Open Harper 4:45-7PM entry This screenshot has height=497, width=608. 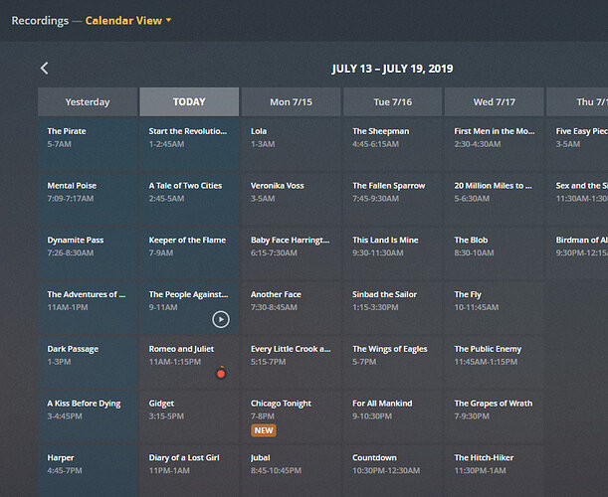[88, 470]
